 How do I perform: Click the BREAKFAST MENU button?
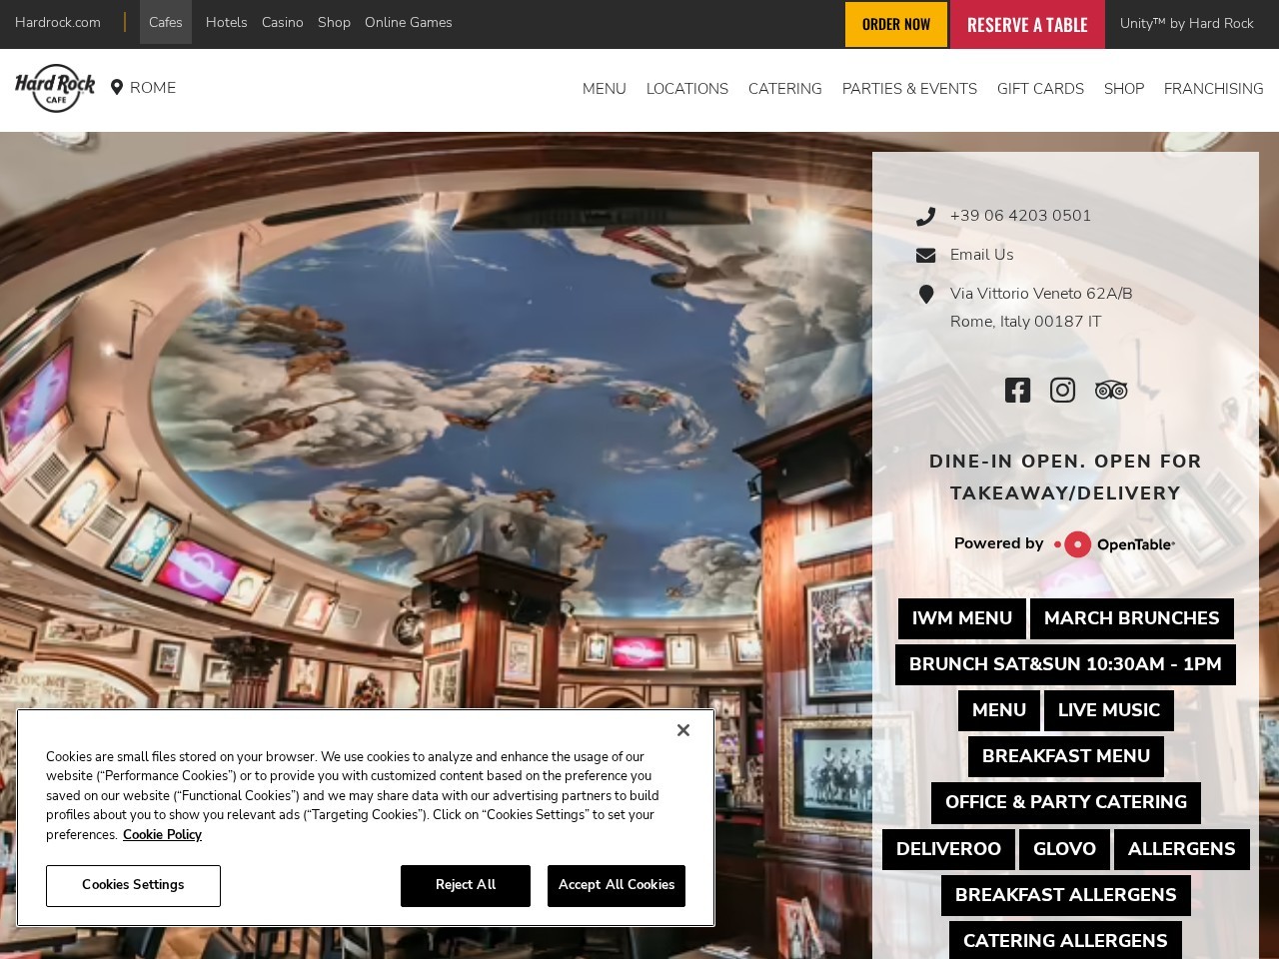pos(1065,756)
